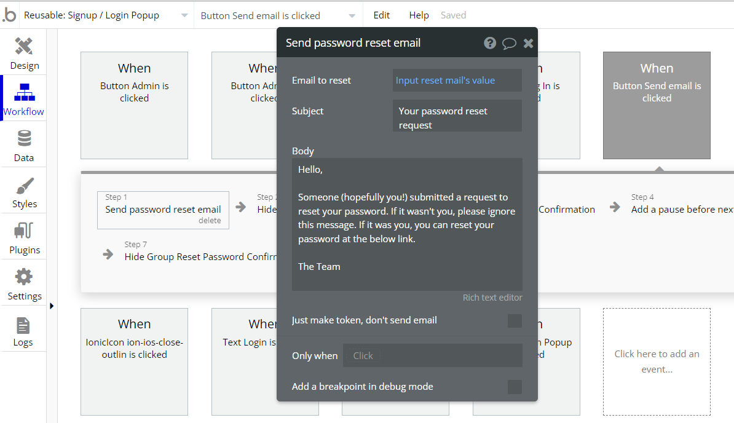Click 'Input reset mail's value' dynamic expression
Screen dimensions: 734x423
click(445, 81)
